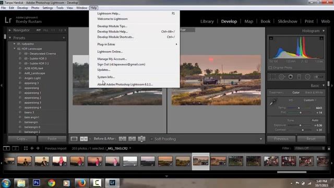
Task: Click the Reset button
Action: point(311,139)
